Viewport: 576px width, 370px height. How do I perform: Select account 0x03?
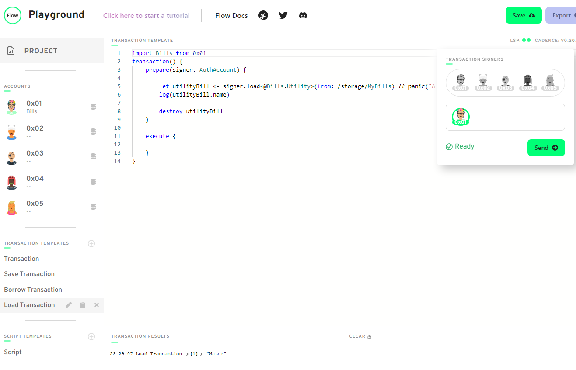click(52, 156)
